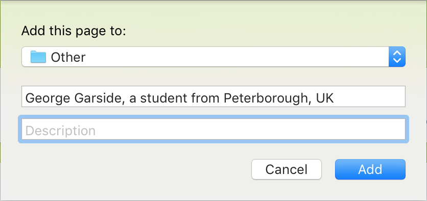
Task: Place cursor after "UK" in the title field
Action: tap(335, 98)
